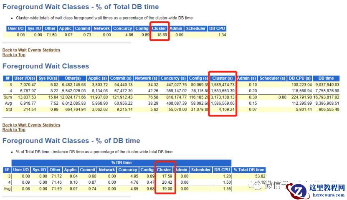Click the Other value 71.60 in first table
Image resolution: width=347 pixels, height=200 pixels.
pyautogui.click(x=51, y=35)
